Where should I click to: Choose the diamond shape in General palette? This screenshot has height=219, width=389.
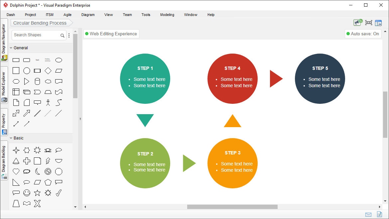click(48, 71)
